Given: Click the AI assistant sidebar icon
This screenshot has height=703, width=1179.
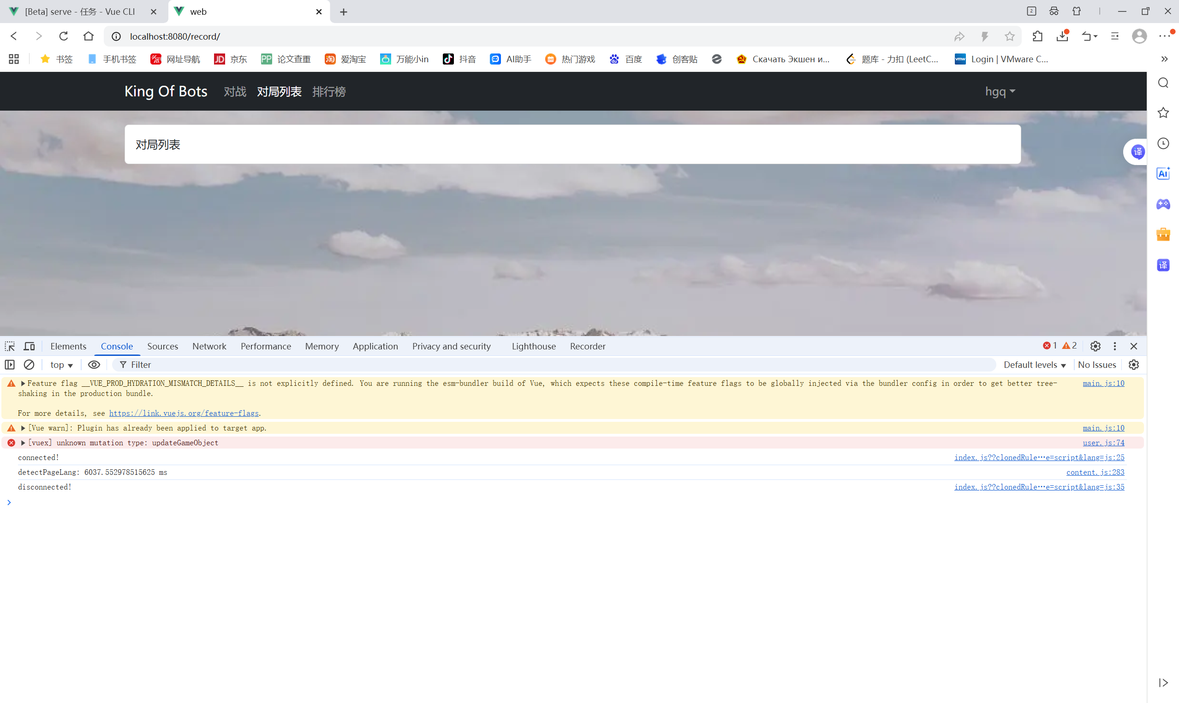Looking at the screenshot, I should (1163, 174).
